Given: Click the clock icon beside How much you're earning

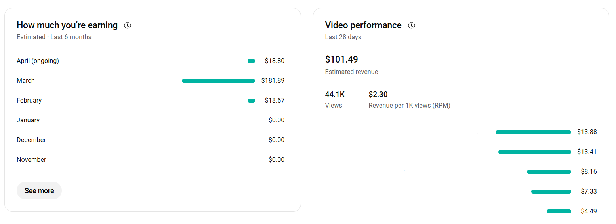Looking at the screenshot, I should pos(127,25).
